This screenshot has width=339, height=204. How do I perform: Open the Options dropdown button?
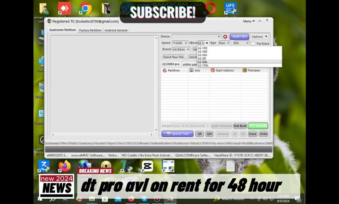259,37
